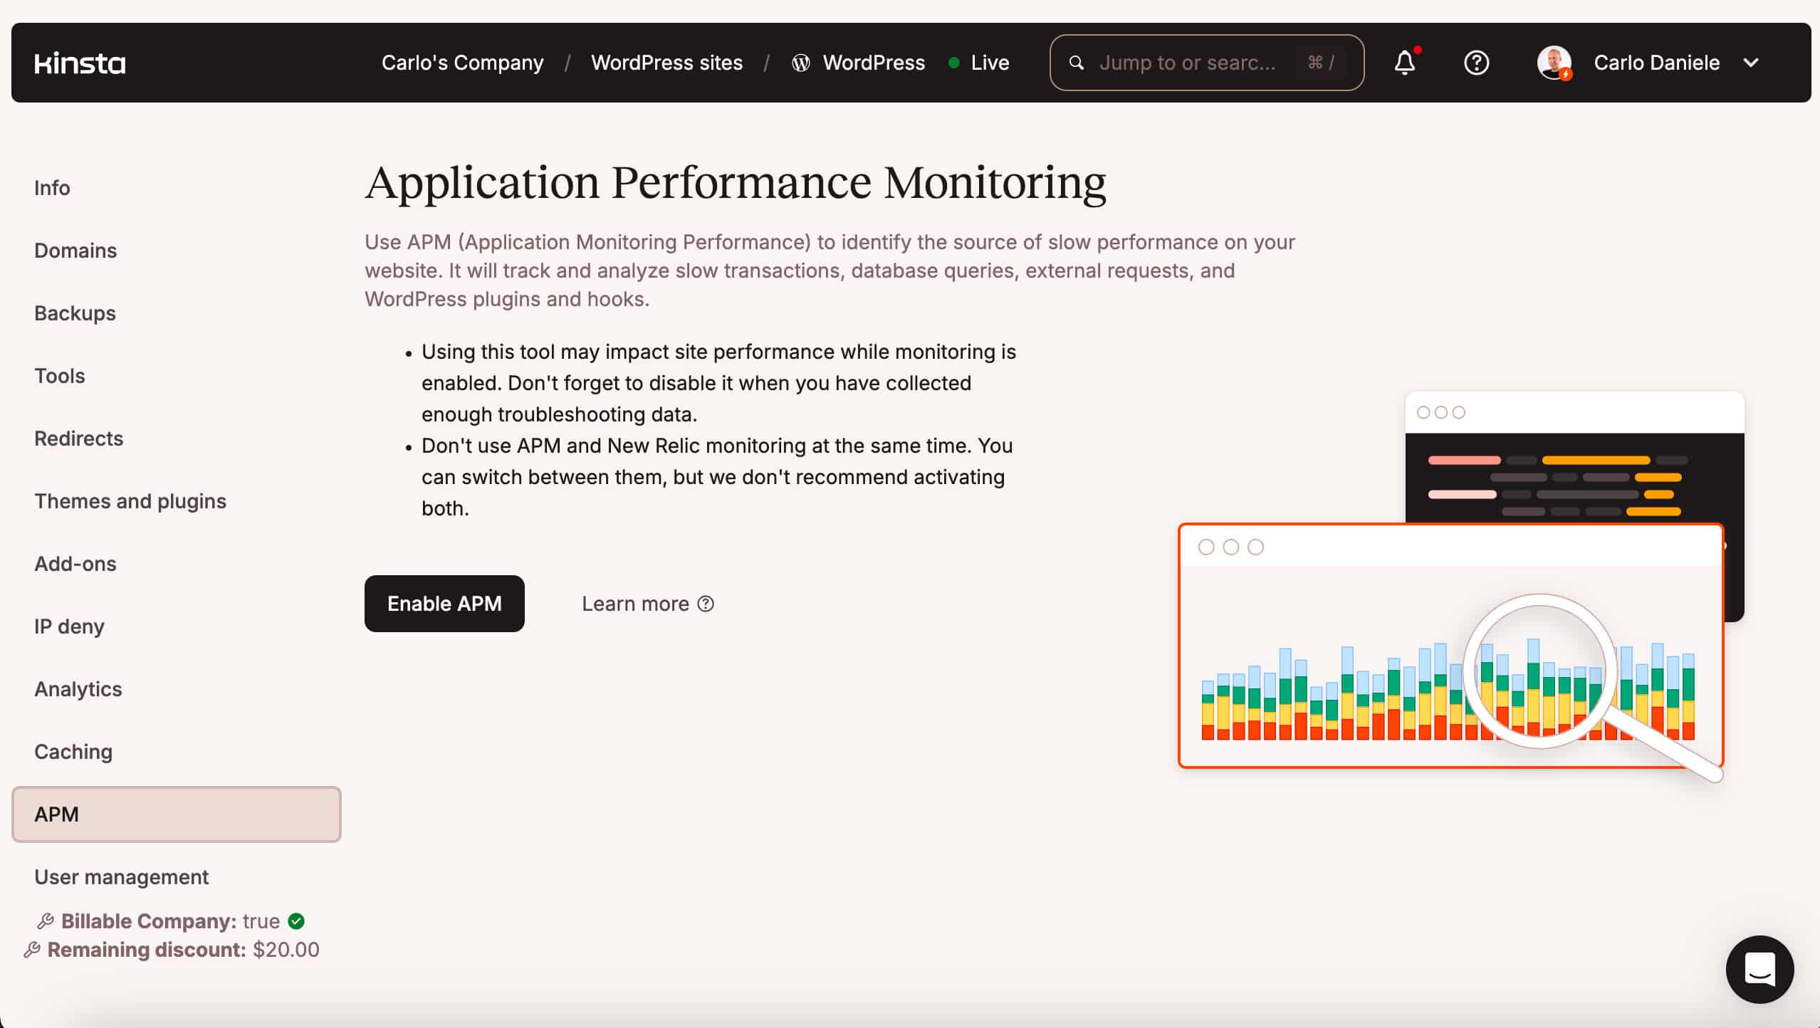Open the notifications bell
This screenshot has width=1820, height=1028.
(1404, 63)
